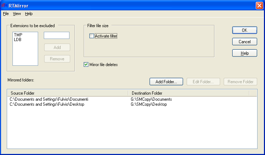
Task: Click the Edit Folder... button
Action: pyautogui.click(x=203, y=82)
